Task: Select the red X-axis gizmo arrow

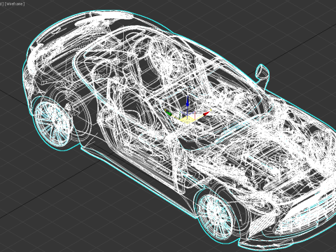Action: coord(206,113)
